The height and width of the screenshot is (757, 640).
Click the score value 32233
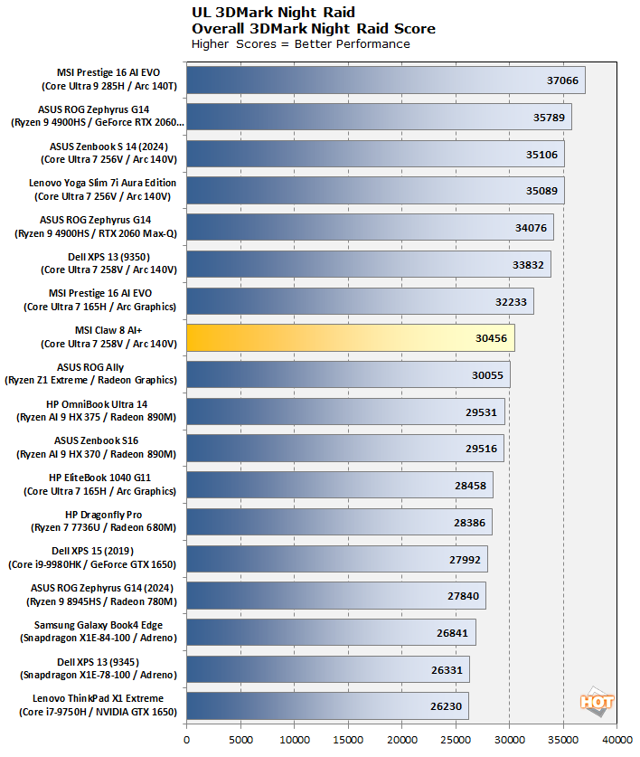511,302
